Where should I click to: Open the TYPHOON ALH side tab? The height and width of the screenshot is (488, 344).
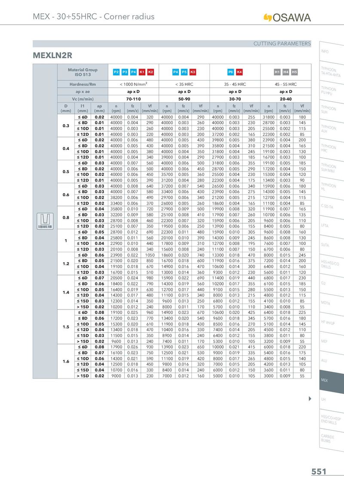click(331, 129)
